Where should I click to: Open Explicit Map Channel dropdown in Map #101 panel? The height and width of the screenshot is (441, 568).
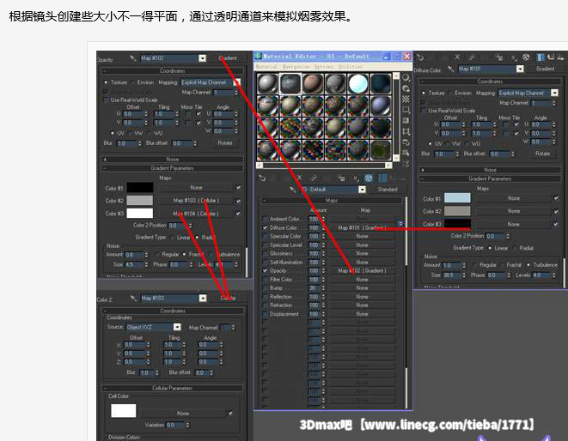554,93
